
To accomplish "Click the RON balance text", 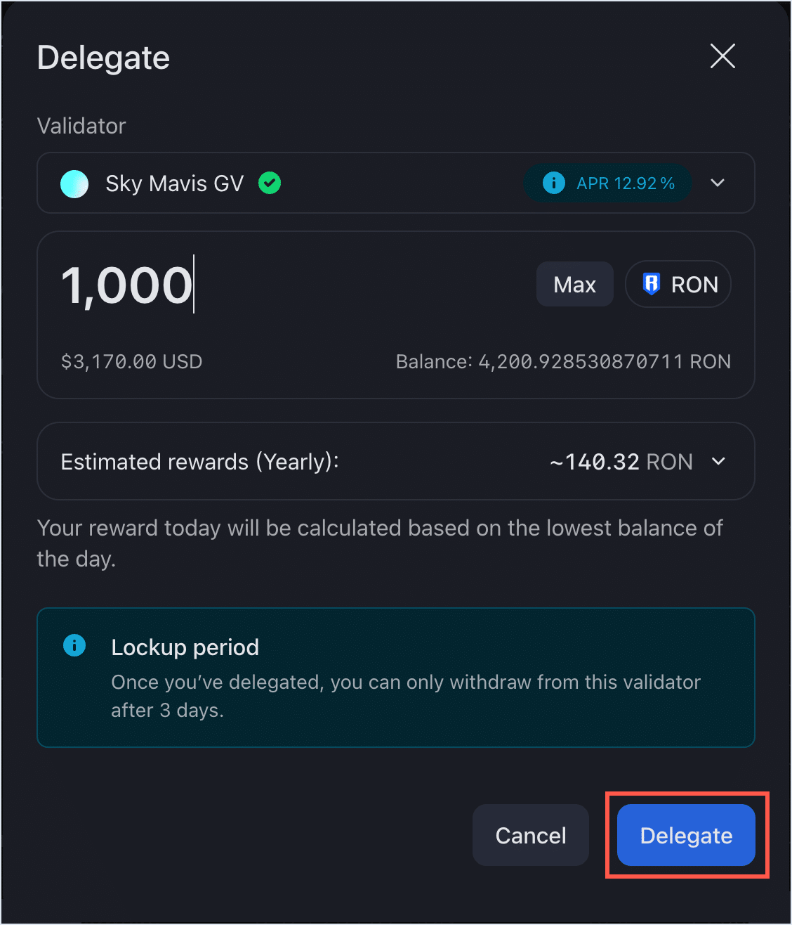I will point(563,361).
